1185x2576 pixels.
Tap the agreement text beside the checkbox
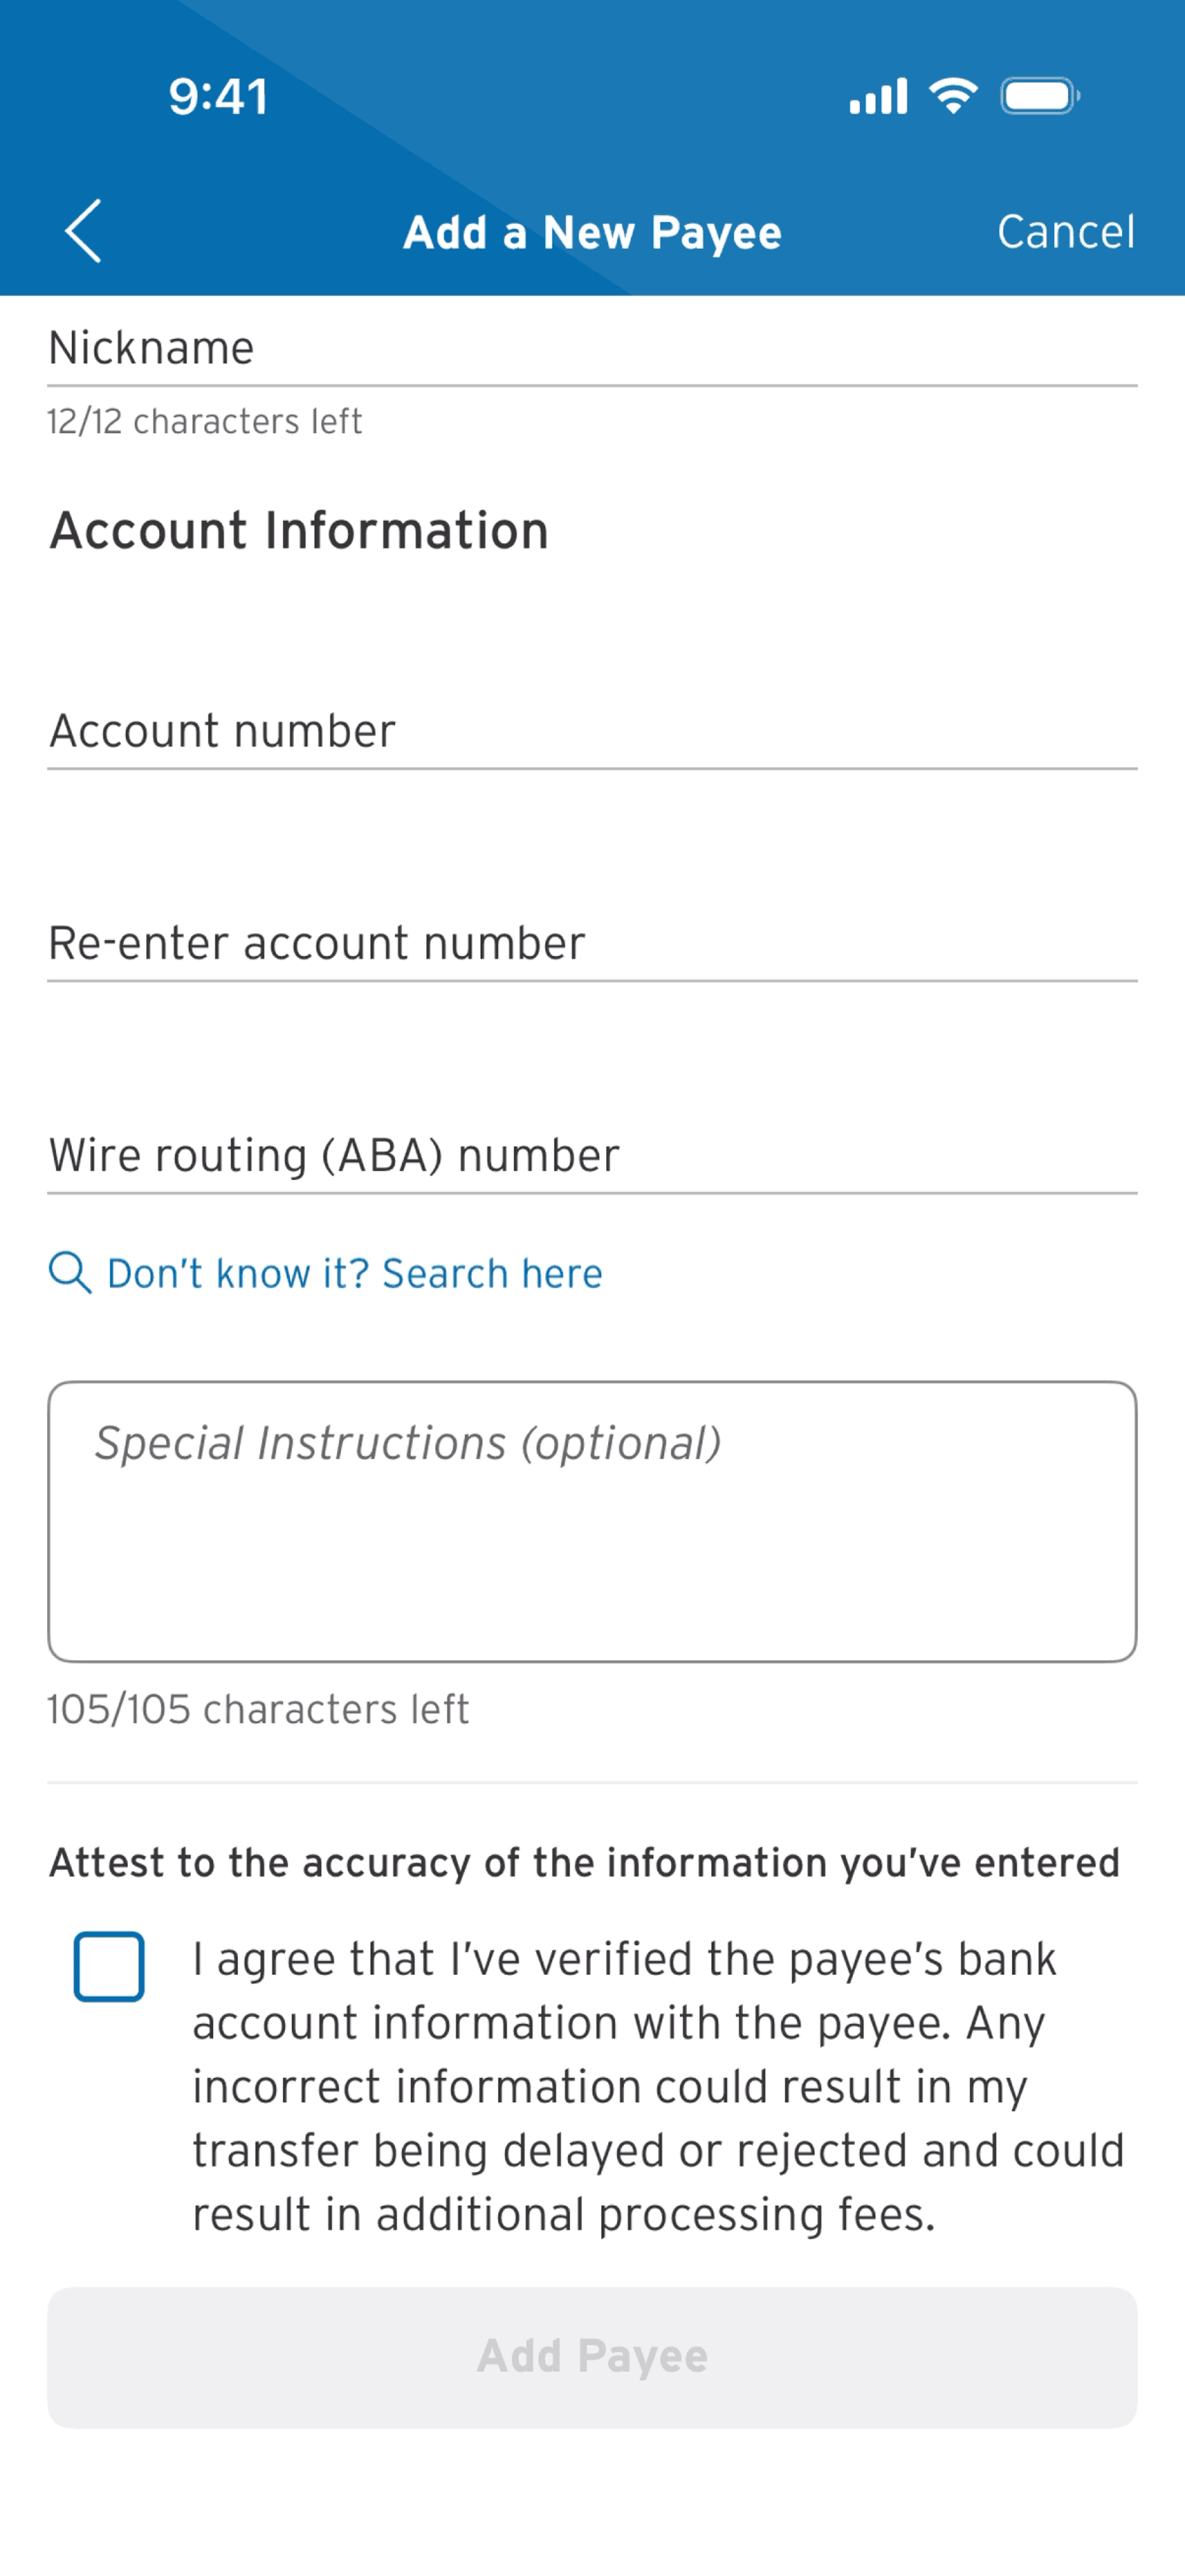(x=658, y=2086)
